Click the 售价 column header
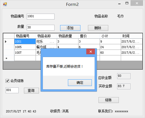This screenshot has width=145, height=118. point(89,36)
